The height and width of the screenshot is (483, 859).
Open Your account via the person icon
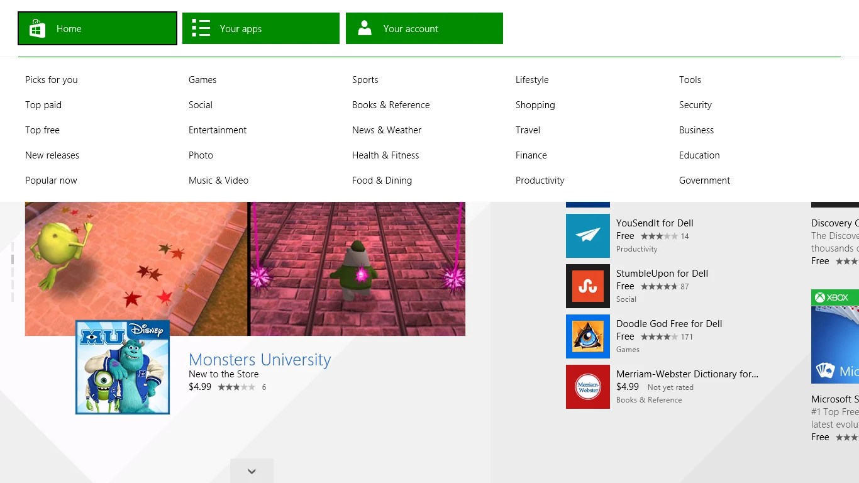365,28
